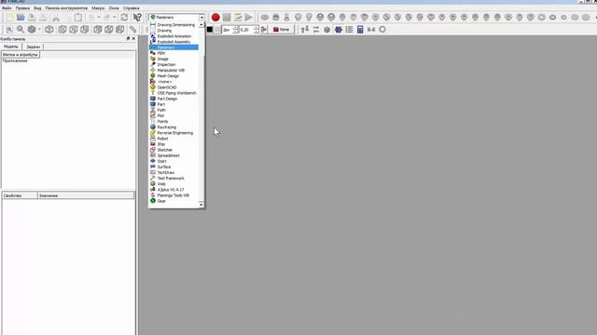Click the purple gear-shaped toolbar icon
597x335 pixels.
tap(338, 29)
